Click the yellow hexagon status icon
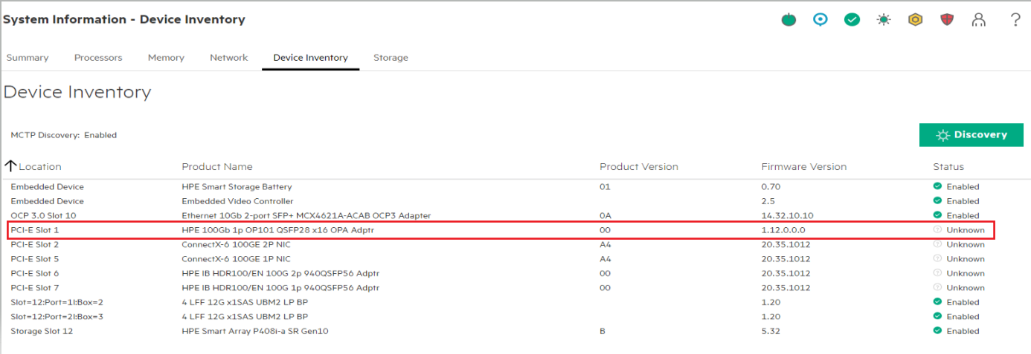 [916, 20]
